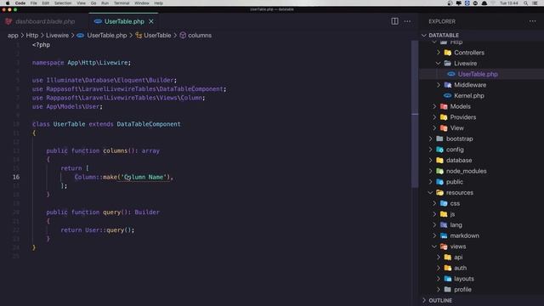Close the UserTable.php tab
The width and height of the screenshot is (544, 306).
151,21
